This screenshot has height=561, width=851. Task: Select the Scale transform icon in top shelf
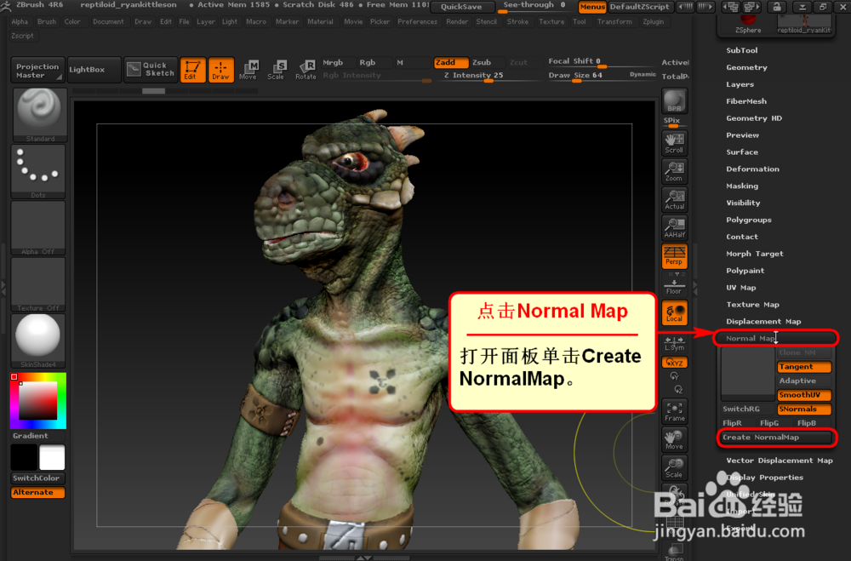277,70
